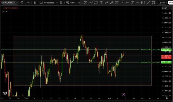The image size is (173, 102).
Task: Open chart settings gear on time axis
Action: click(167, 98)
